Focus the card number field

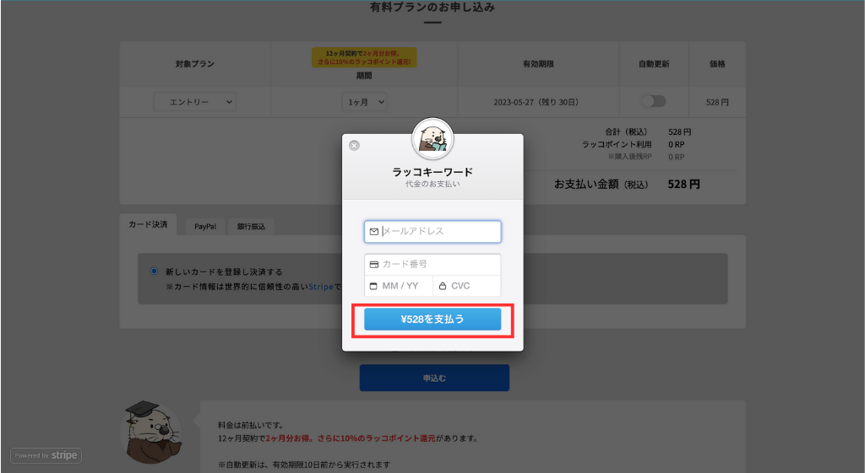pos(432,264)
